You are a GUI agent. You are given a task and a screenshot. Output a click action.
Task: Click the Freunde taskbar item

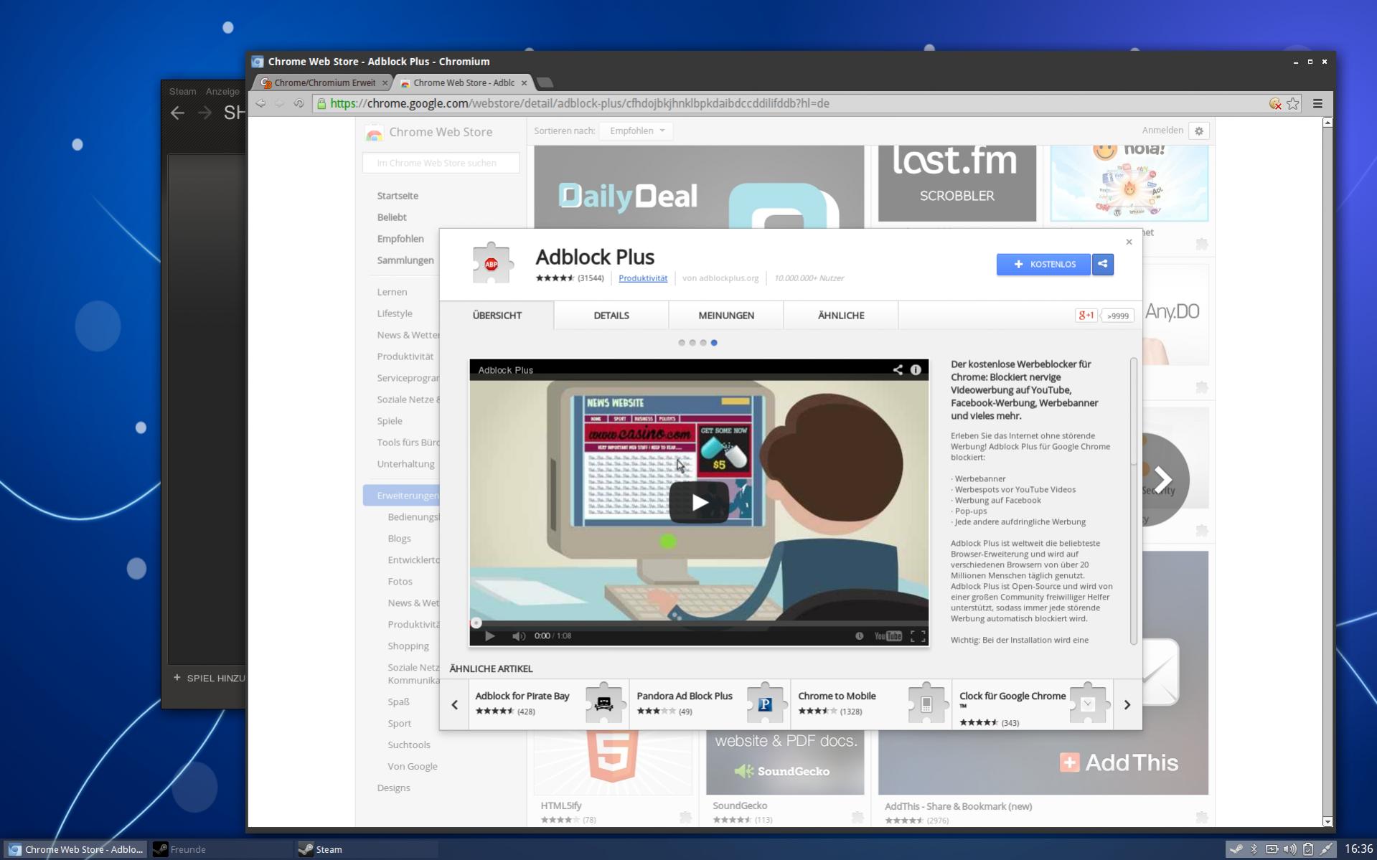pyautogui.click(x=222, y=849)
